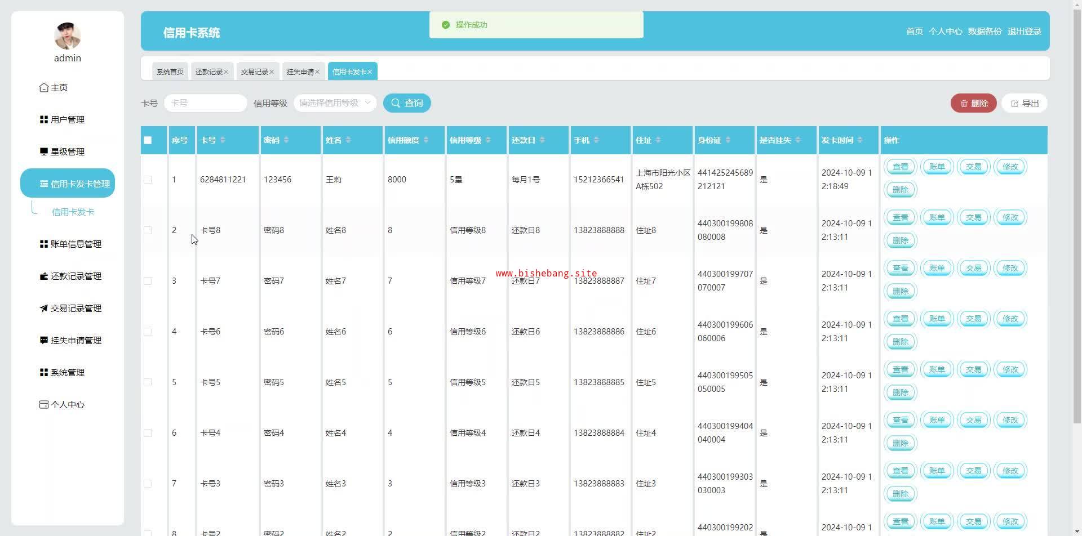Click the admin avatar picture

[68, 36]
